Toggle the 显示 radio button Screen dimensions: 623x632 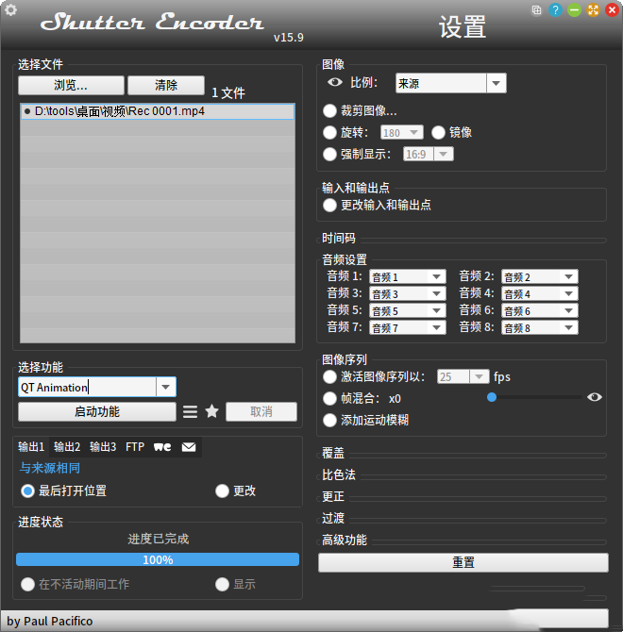[x=222, y=585]
